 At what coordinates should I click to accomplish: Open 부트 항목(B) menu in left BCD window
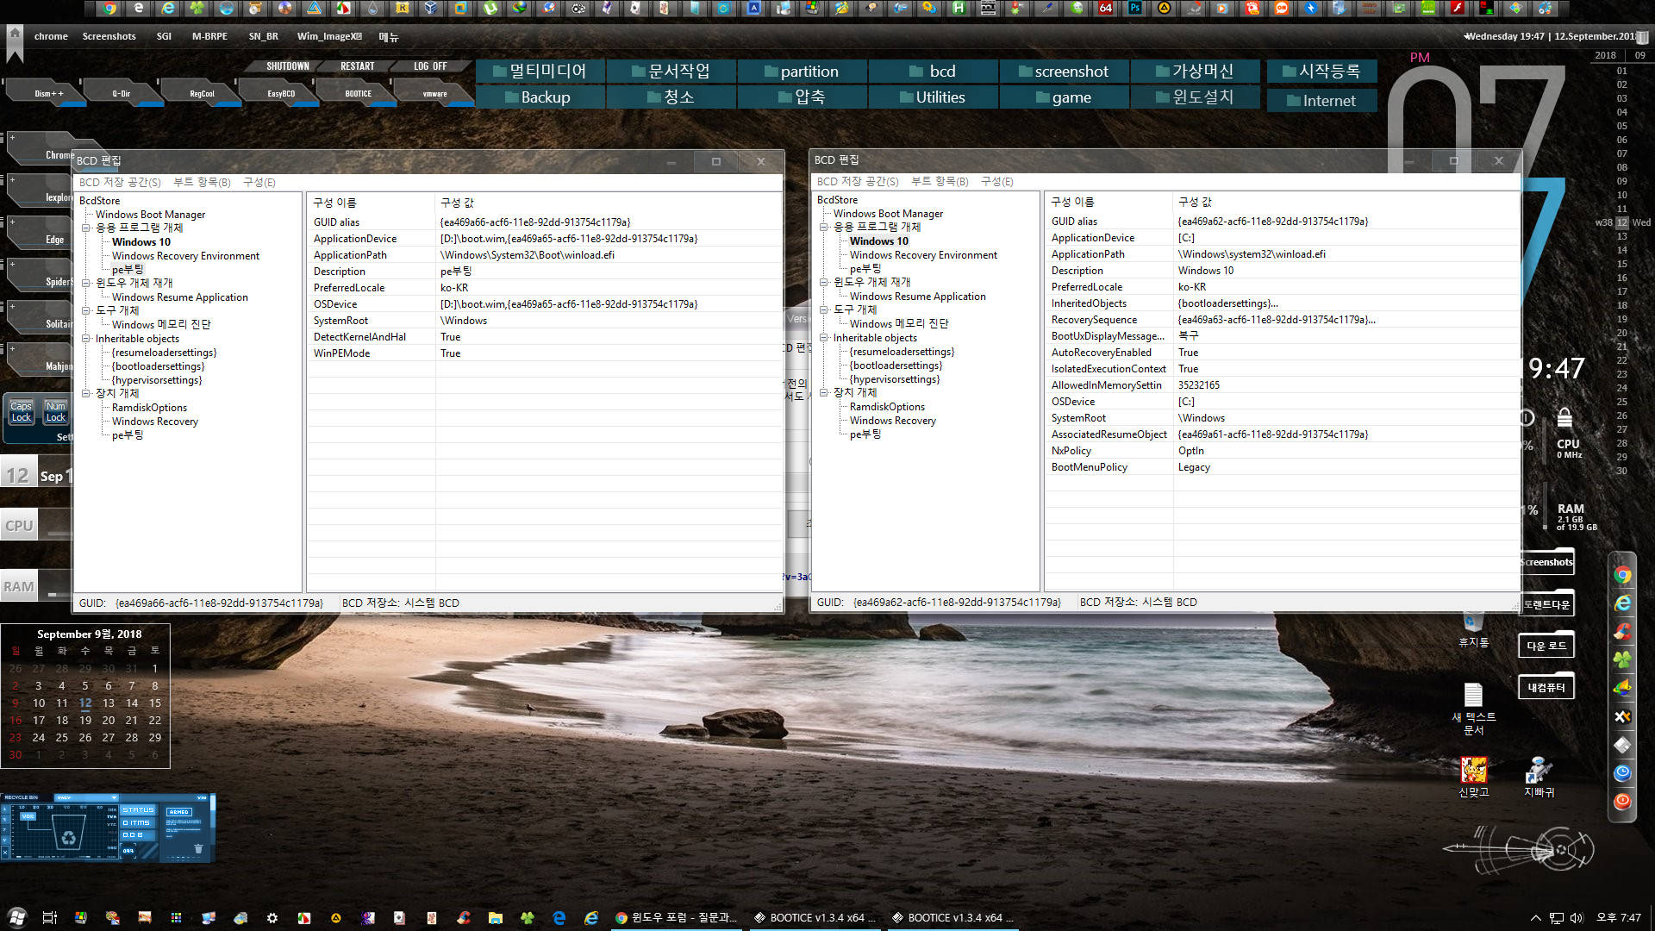pyautogui.click(x=202, y=183)
